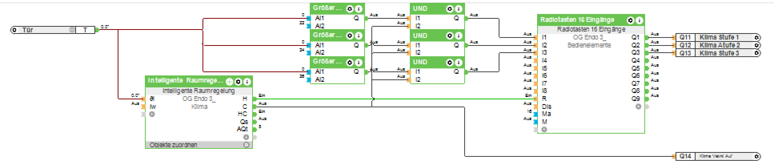Click end circle icon of Klima Atufe 2 output

756,45
